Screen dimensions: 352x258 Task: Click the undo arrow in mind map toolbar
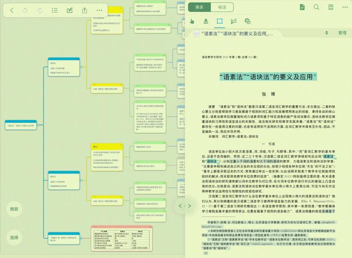[25, 10]
